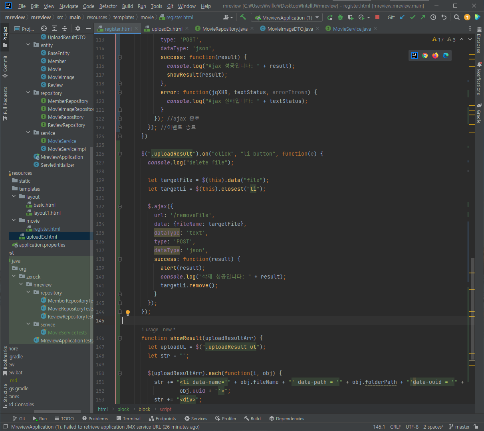The height and width of the screenshot is (431, 484).
Task: Open the page in Chrome browser icon
Action: point(425,55)
